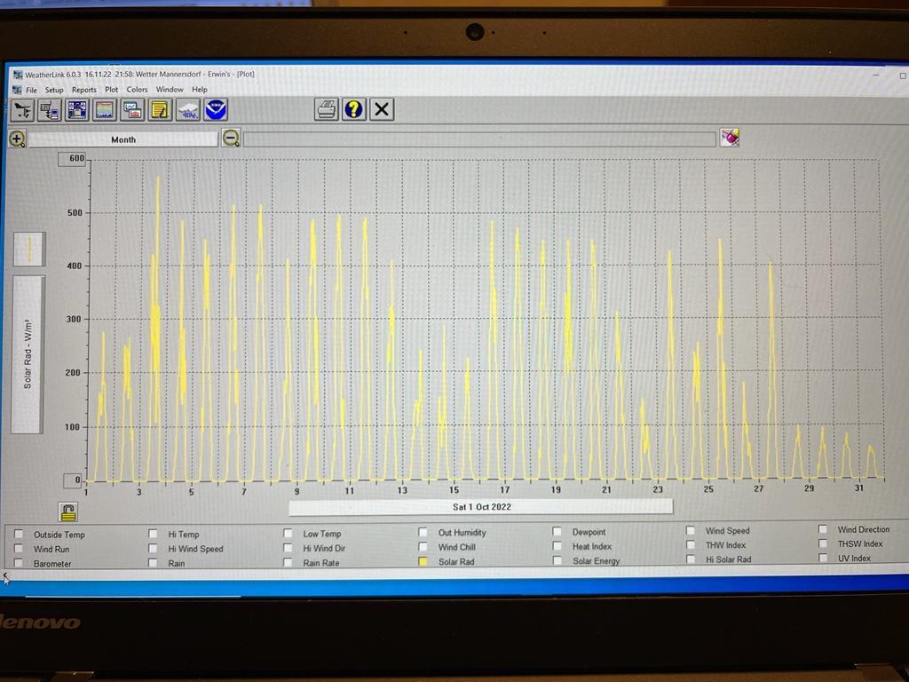Click the printer icon
Viewport: 909px width, 682px height.
click(327, 109)
